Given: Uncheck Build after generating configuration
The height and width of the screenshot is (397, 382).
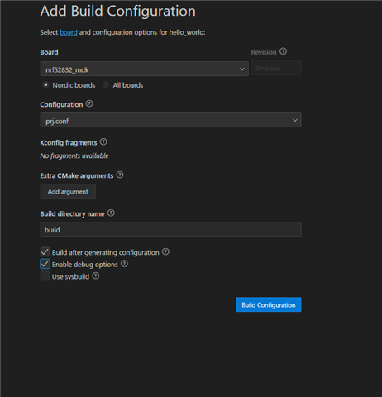Looking at the screenshot, I should [x=45, y=252].
